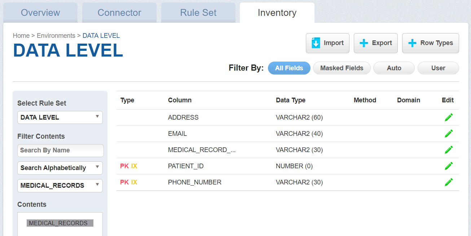
Task: Edit the EMAIL column with pencil icon
Action: pos(449,133)
